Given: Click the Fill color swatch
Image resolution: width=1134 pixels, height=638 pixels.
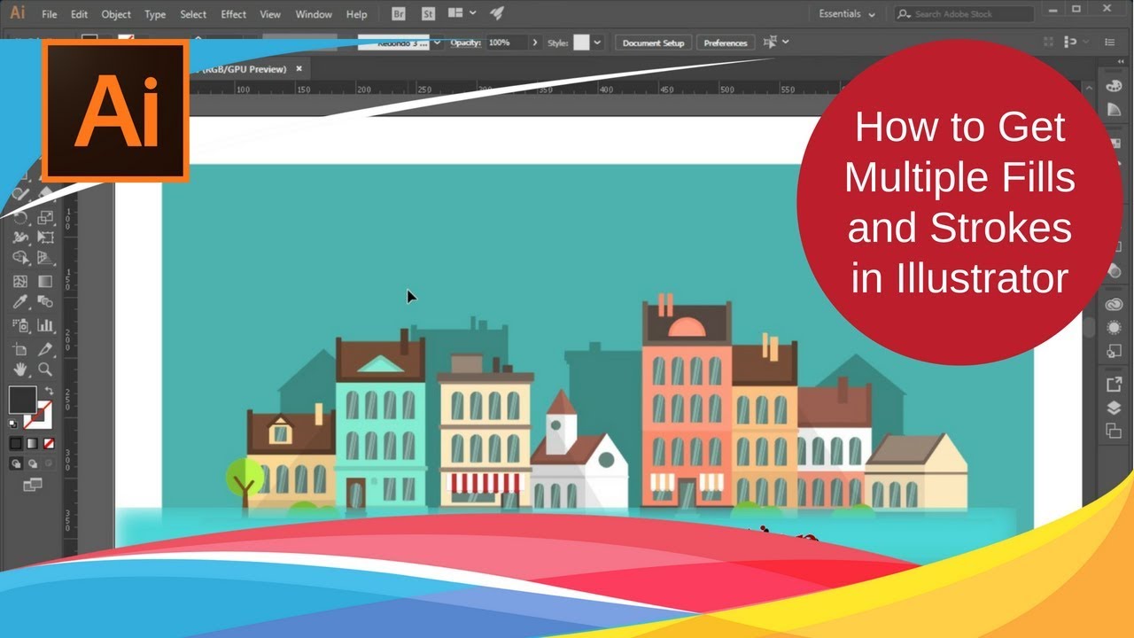Looking at the screenshot, I should pos(22,400).
